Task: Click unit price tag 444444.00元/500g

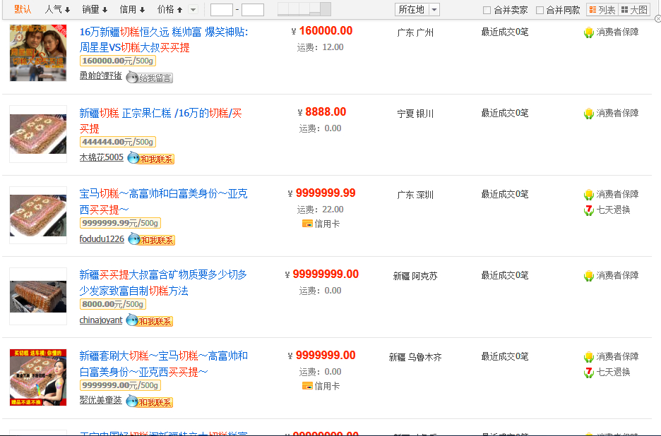Action: [x=118, y=142]
